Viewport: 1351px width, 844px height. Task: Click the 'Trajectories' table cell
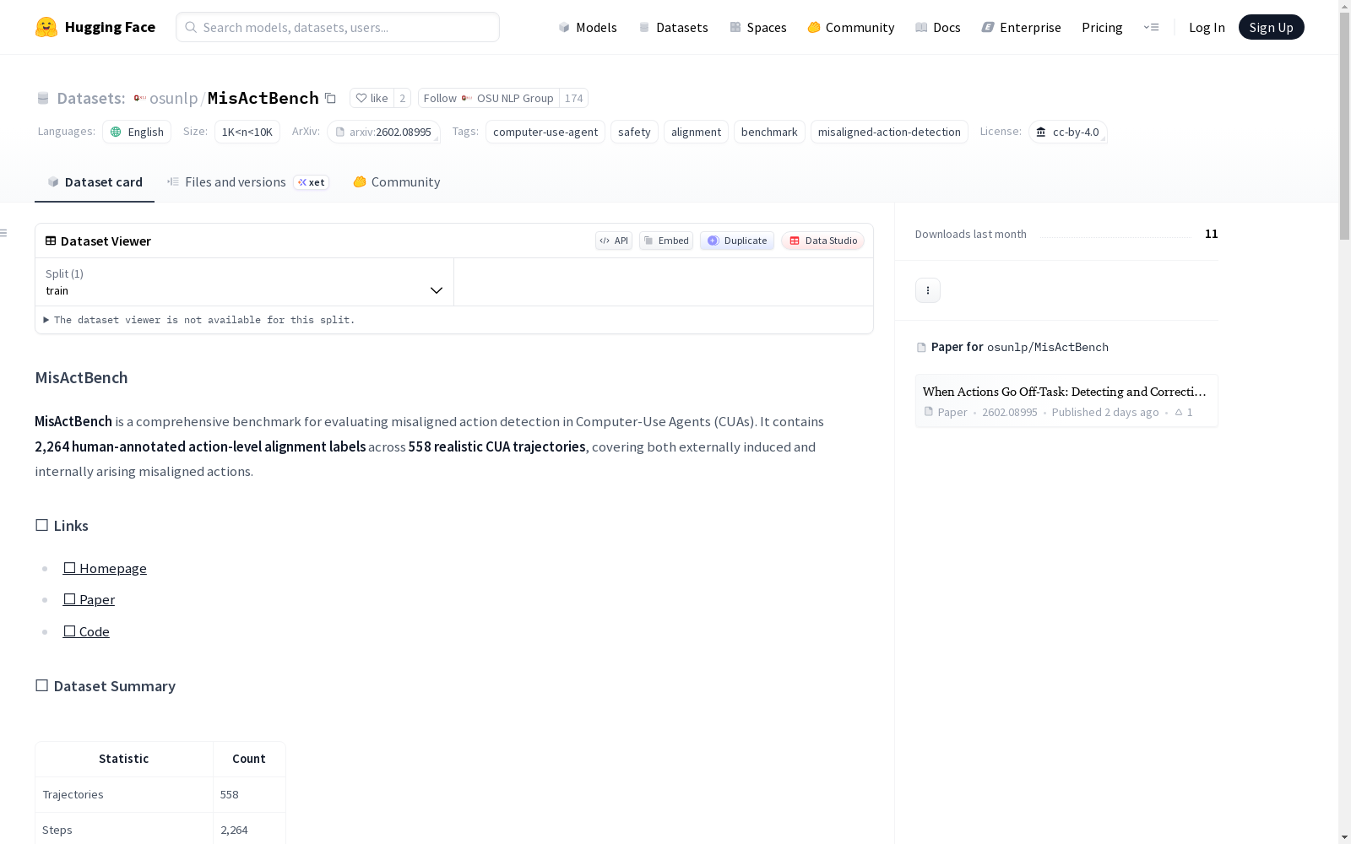click(124, 794)
